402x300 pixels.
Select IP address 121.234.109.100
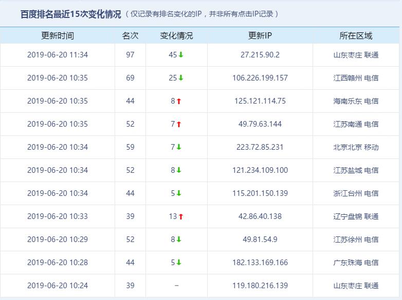pos(260,170)
